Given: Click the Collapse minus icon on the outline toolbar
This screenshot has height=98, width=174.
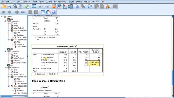Looking at the screenshot, I should 23,12.
